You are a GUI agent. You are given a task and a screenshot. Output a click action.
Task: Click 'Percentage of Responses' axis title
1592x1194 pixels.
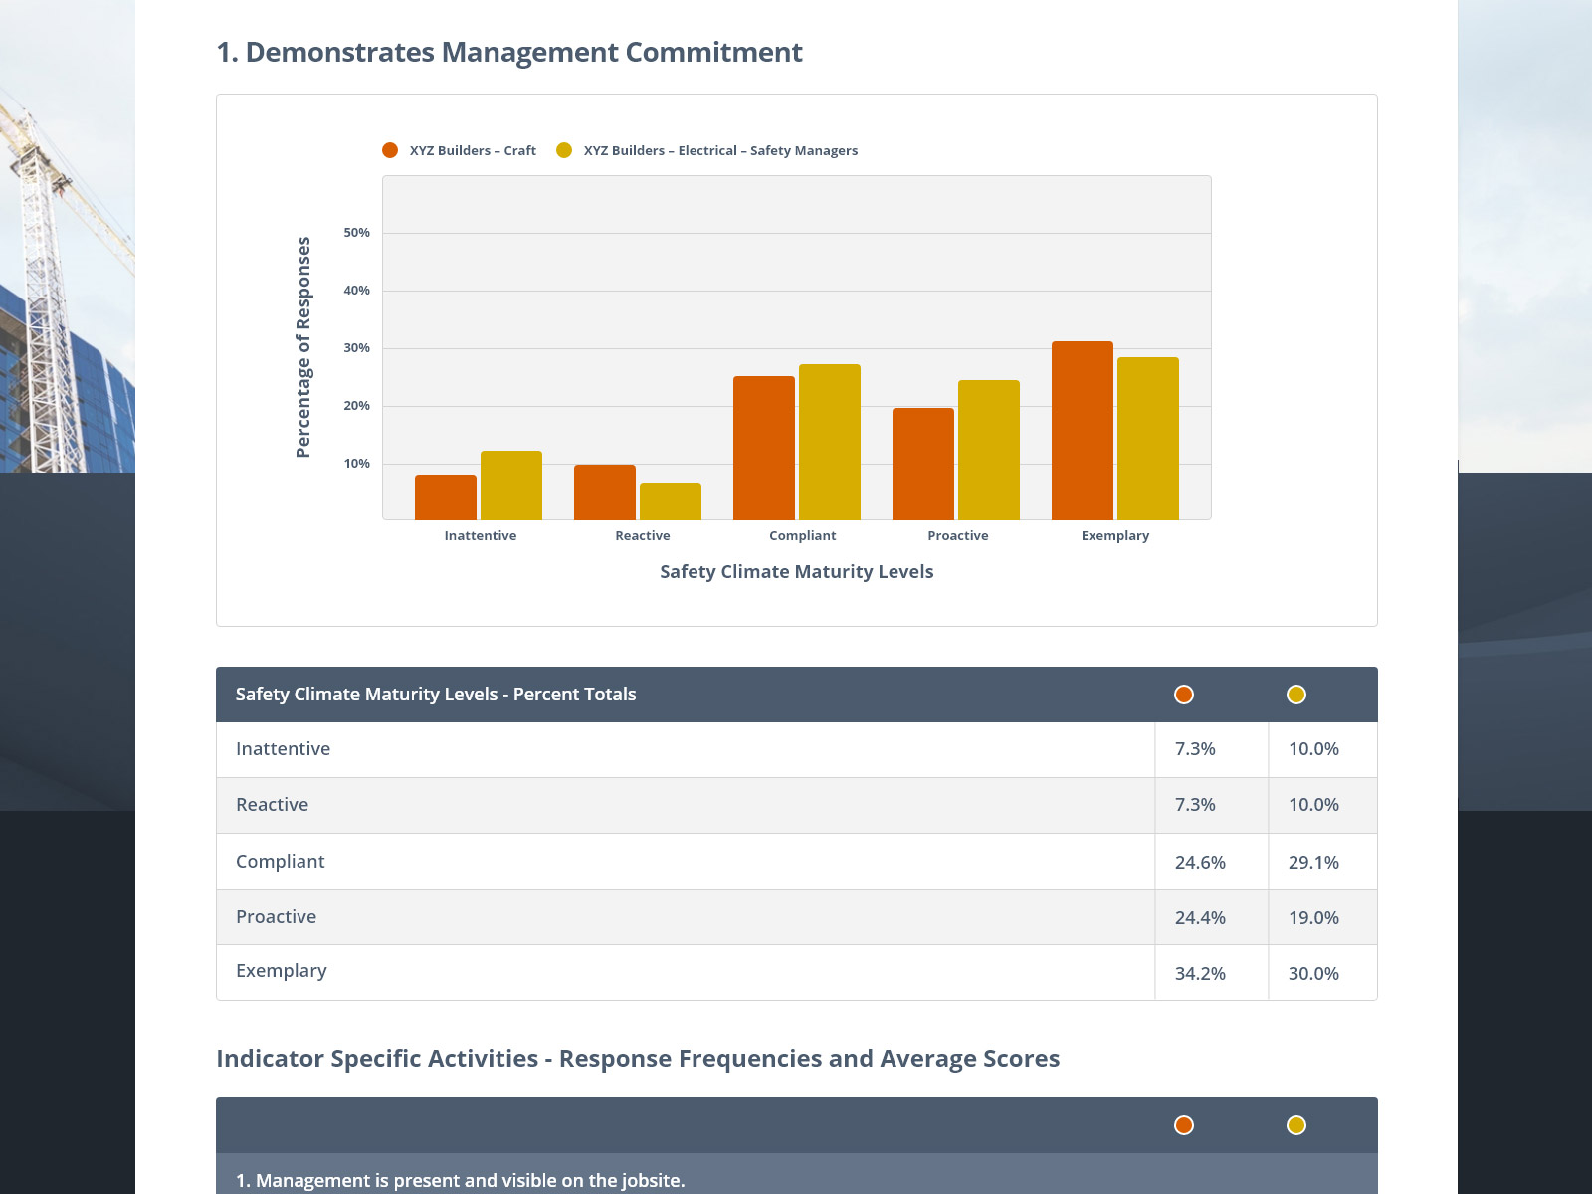click(303, 347)
